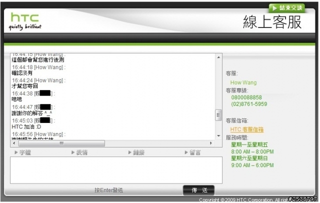Click the chat scroll down arrow

[218, 136]
